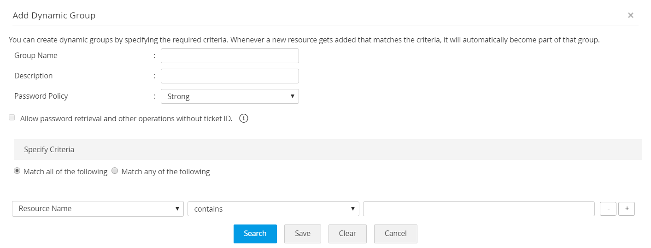Save the dynamic group
Screen dimensions: 651x248
tap(303, 234)
